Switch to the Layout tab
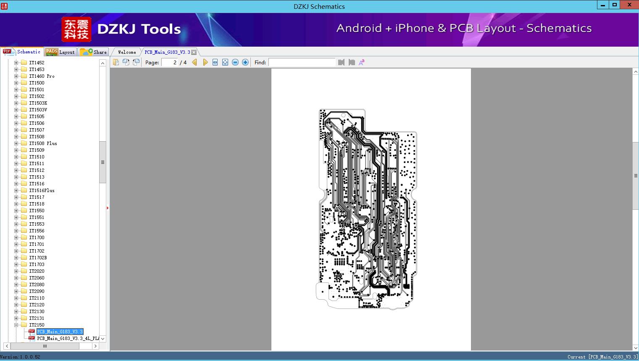 click(x=61, y=52)
